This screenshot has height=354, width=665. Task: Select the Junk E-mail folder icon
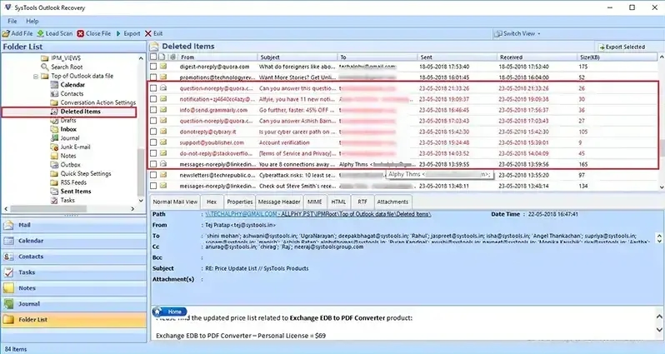coord(54,147)
